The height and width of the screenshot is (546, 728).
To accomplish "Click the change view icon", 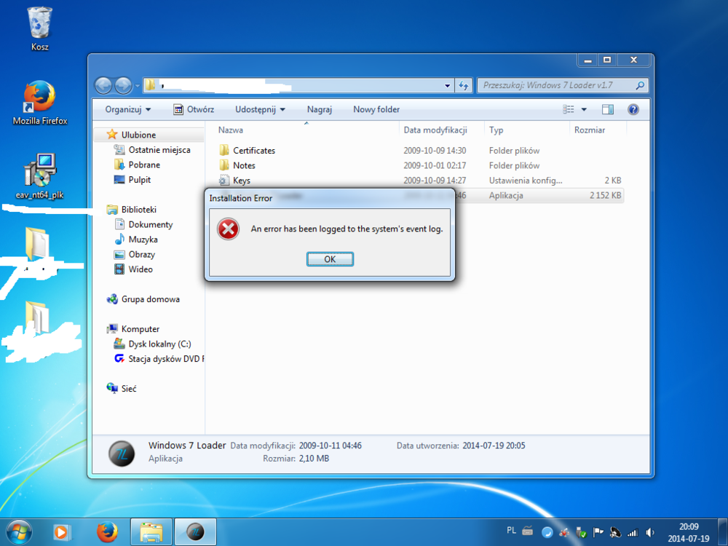I will coord(569,110).
